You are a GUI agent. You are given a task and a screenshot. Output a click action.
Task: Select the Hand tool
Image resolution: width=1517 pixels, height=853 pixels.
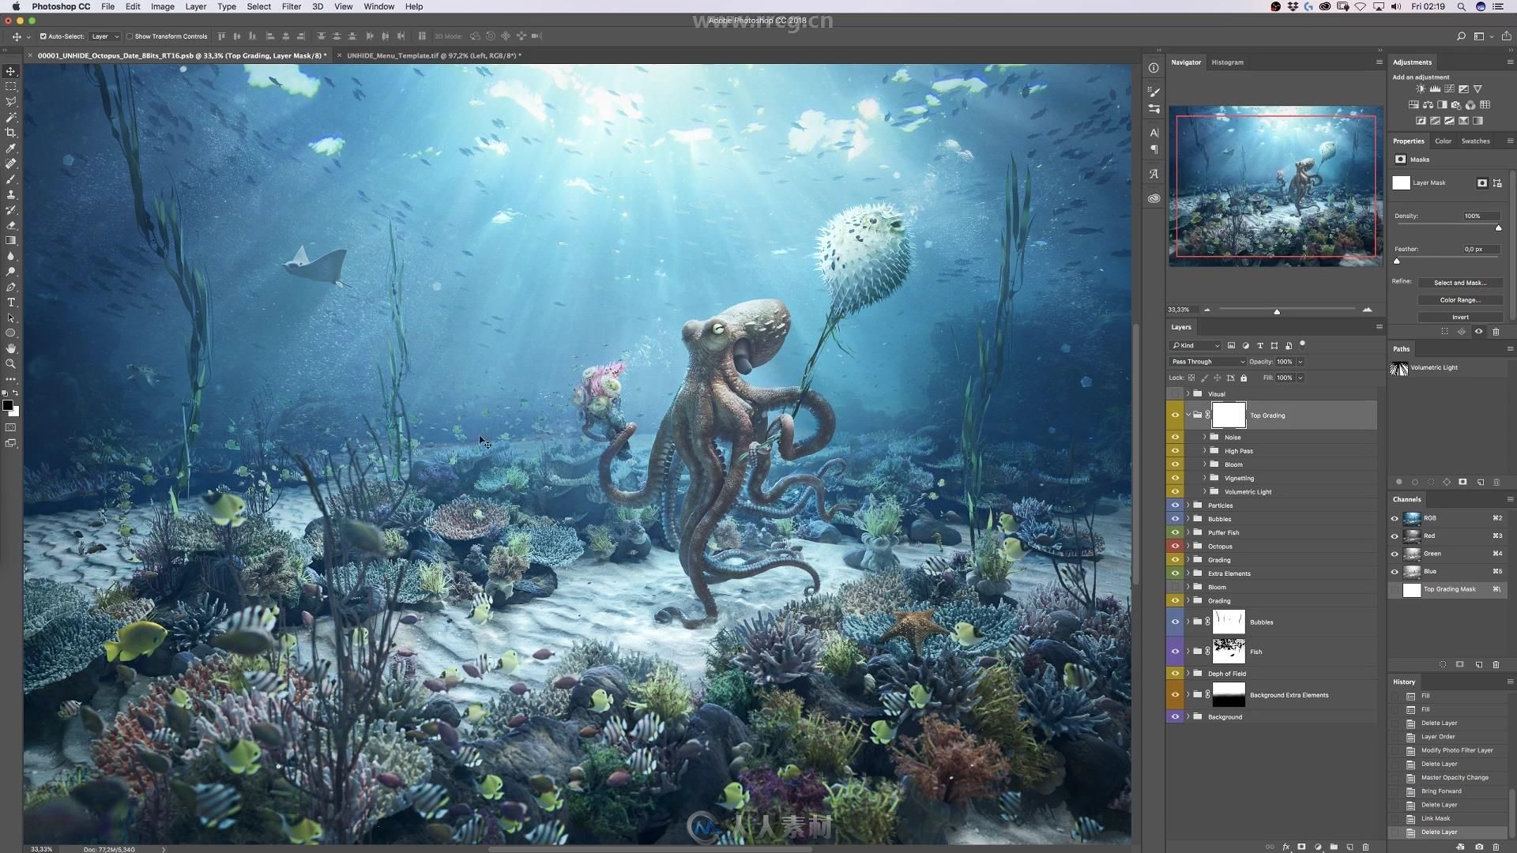[x=11, y=348]
